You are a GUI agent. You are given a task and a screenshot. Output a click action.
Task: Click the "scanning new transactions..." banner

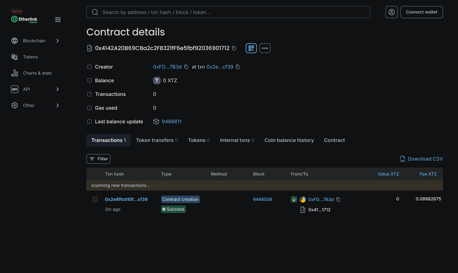(x=265, y=185)
